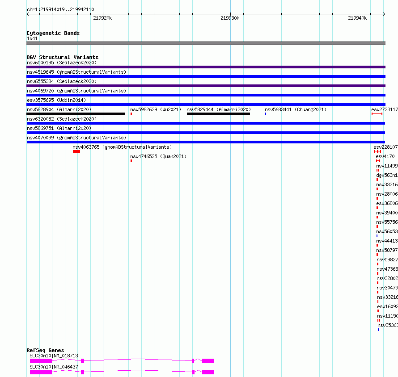Viewport: 398px width, 377px height.
Task: Select the nsv5982639 (Wu2021) variant label
Action: click(156, 109)
